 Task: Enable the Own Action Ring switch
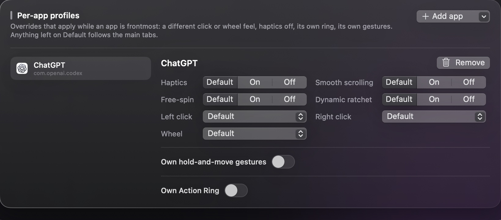tap(236, 190)
